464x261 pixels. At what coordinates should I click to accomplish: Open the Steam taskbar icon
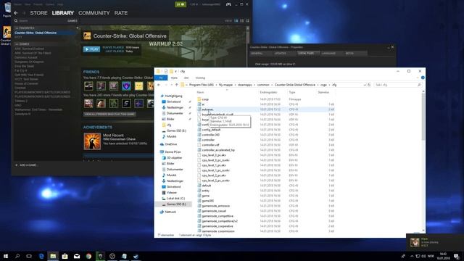tap(136, 256)
